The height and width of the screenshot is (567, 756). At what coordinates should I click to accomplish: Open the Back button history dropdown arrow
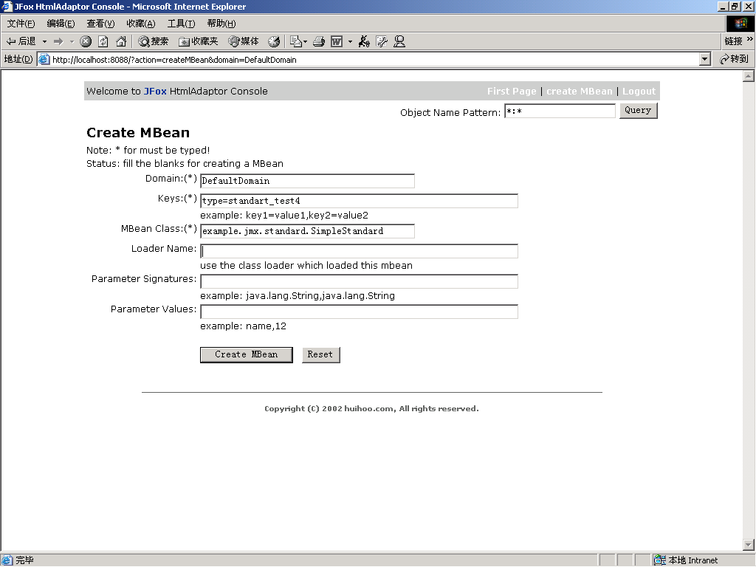tap(44, 41)
